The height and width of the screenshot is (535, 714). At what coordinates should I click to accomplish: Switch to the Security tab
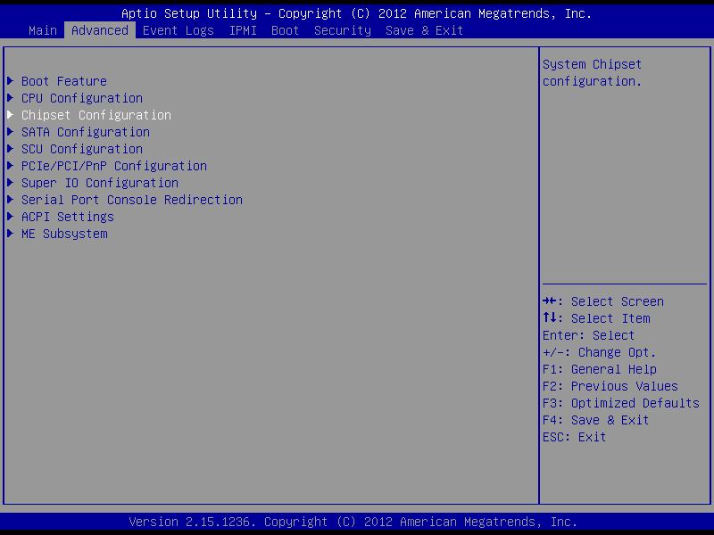[x=342, y=30]
